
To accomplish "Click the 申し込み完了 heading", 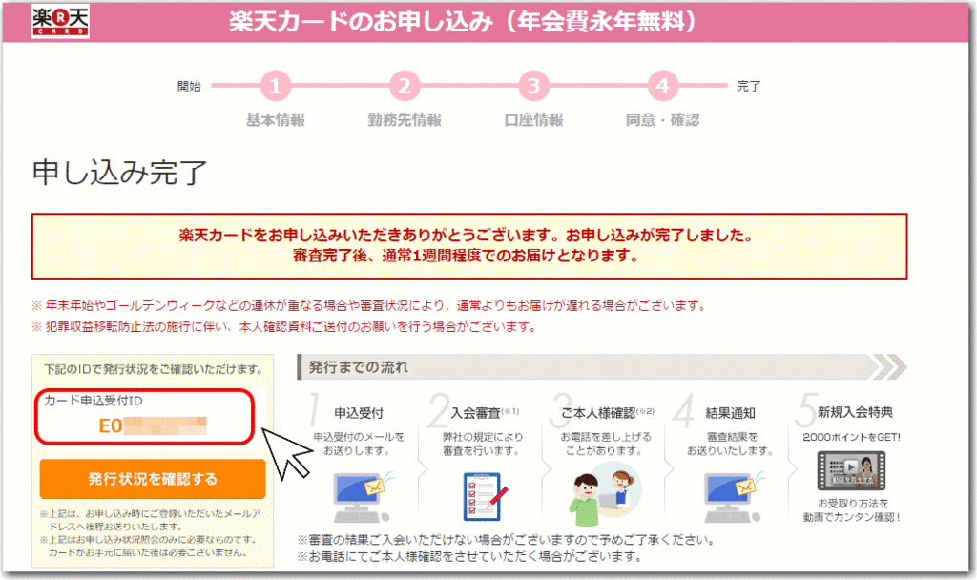I will click(x=119, y=173).
